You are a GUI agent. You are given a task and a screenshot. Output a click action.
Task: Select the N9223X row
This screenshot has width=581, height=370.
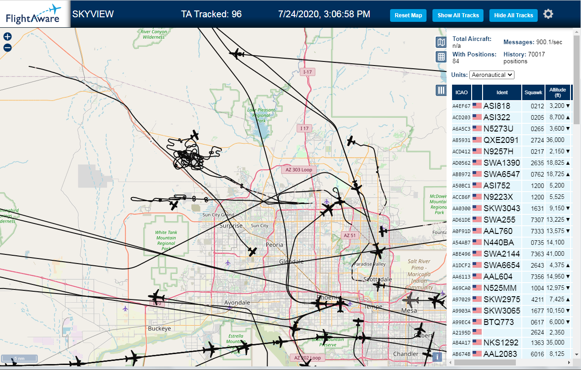pos(511,197)
